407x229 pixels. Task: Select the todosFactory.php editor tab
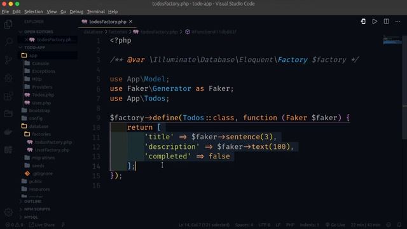click(x=107, y=22)
